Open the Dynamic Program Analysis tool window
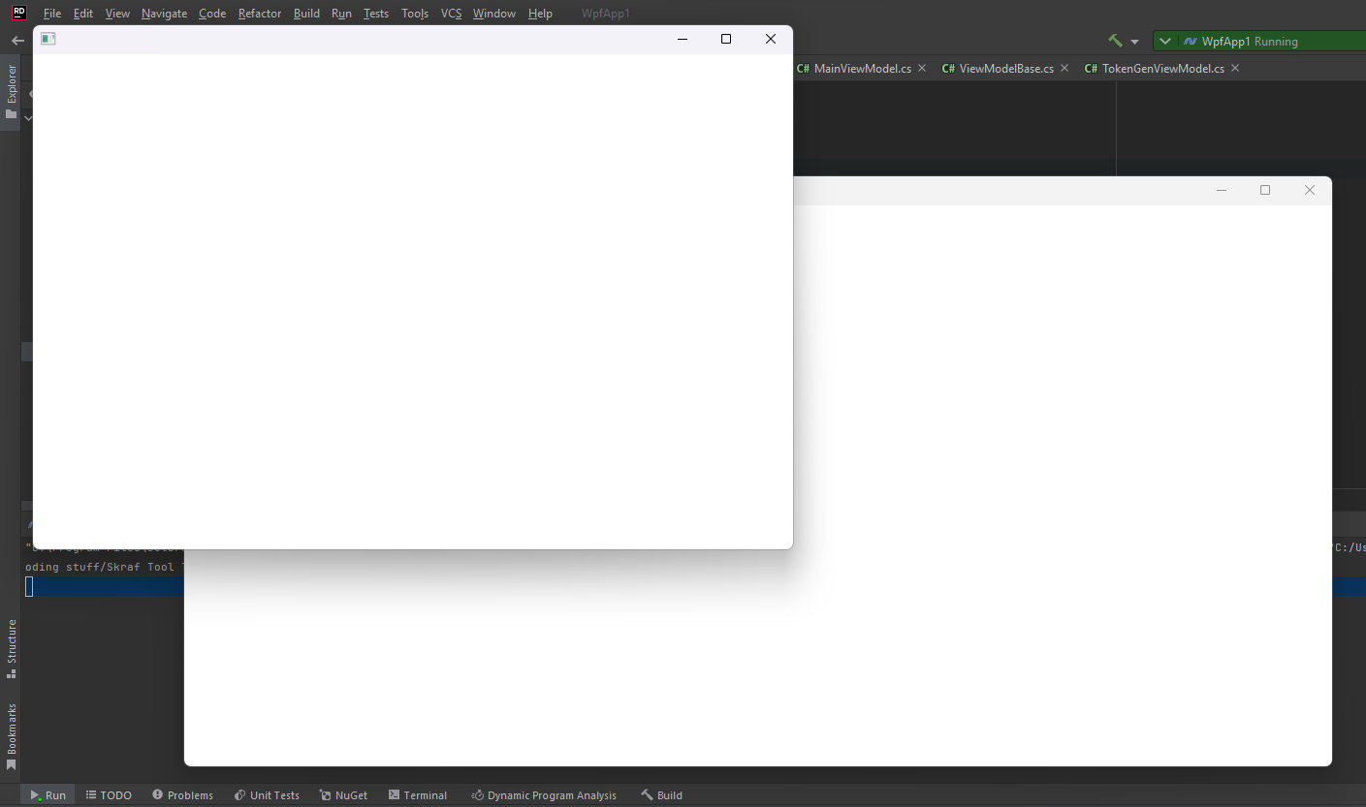This screenshot has width=1366, height=807. (x=544, y=795)
